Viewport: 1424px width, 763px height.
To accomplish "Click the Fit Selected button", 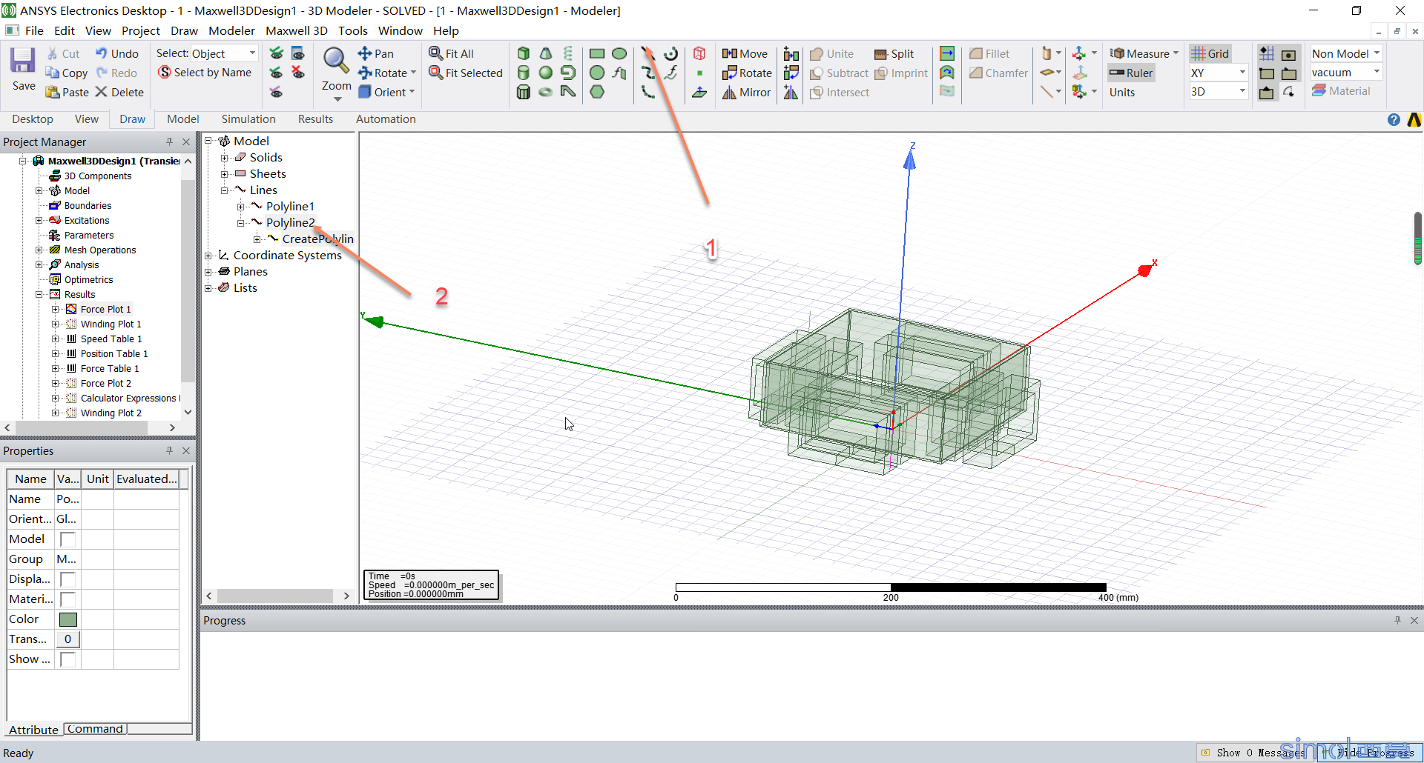I will 466,73.
